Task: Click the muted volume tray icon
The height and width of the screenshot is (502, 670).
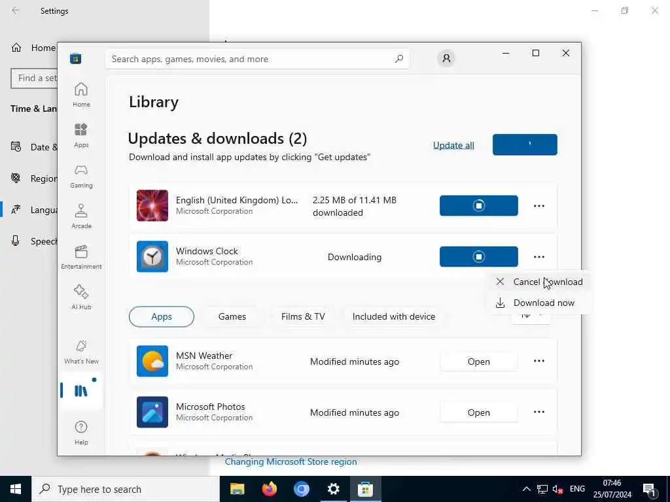Action: [x=557, y=489]
